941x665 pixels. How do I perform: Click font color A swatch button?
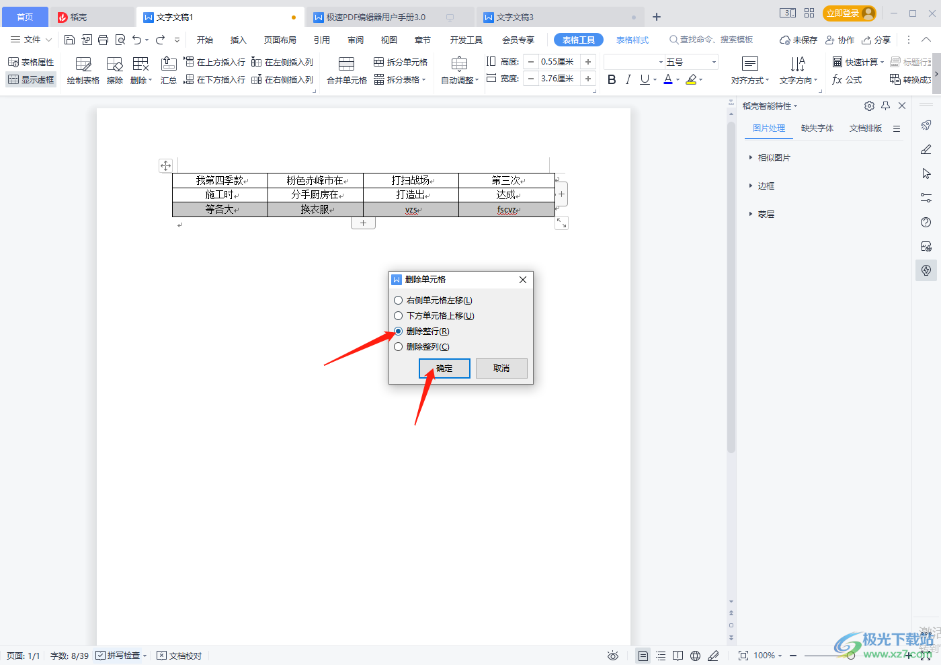tap(668, 79)
